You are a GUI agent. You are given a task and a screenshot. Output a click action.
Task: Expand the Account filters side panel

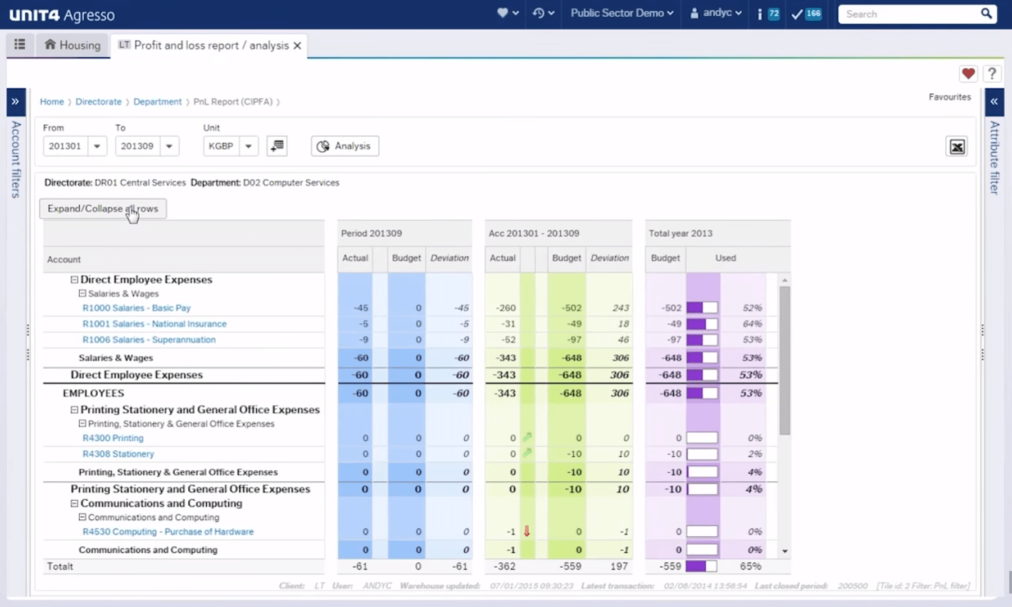point(16,102)
